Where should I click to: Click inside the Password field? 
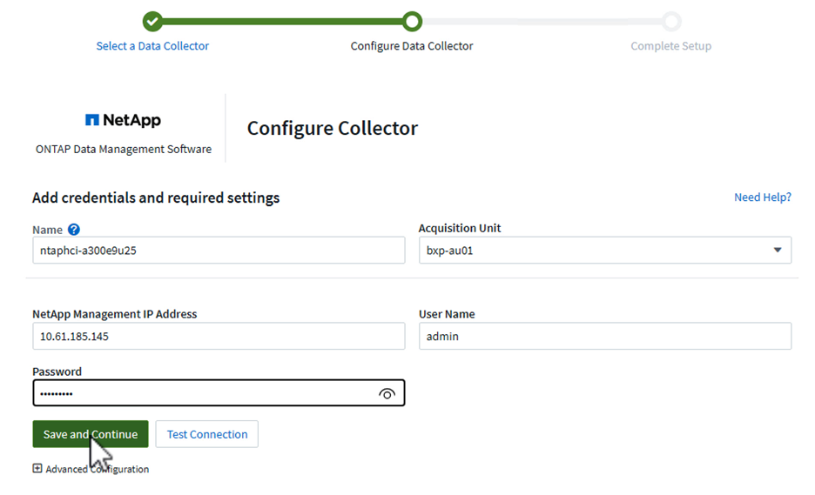[x=200, y=393]
